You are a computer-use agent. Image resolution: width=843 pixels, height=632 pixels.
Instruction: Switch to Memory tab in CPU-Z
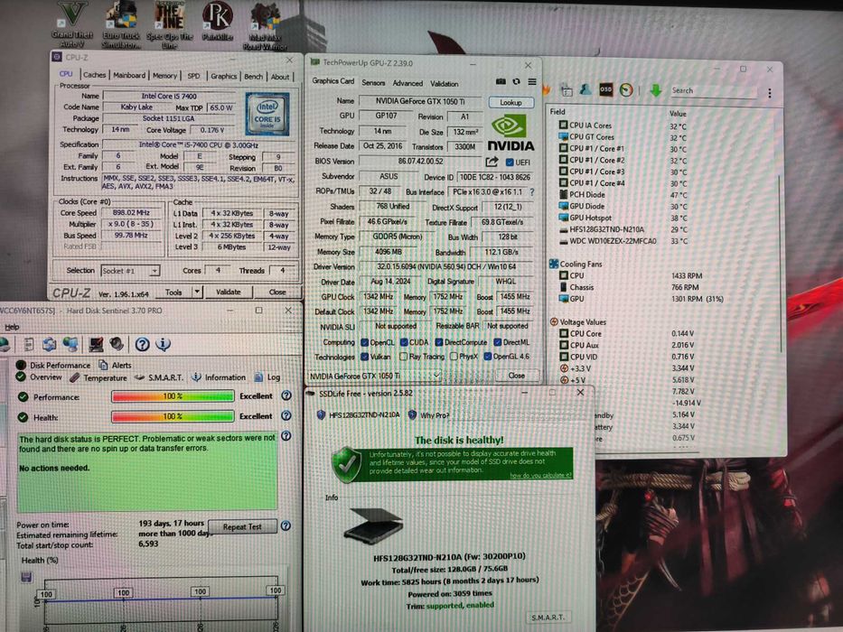[164, 76]
